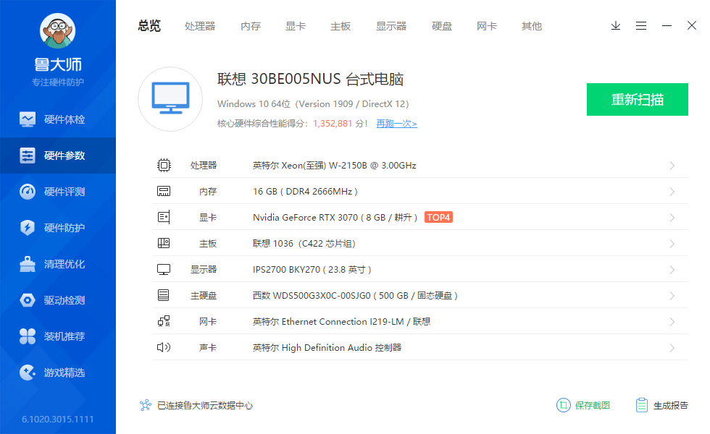Click the green 重新扫描 button
Viewport: 710px width, 434px height.
click(638, 100)
